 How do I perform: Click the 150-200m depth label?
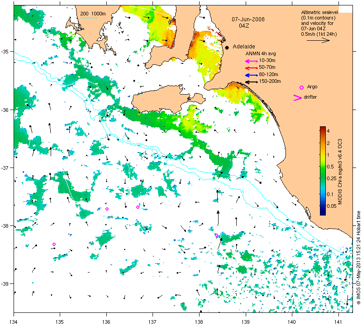(270, 81)
